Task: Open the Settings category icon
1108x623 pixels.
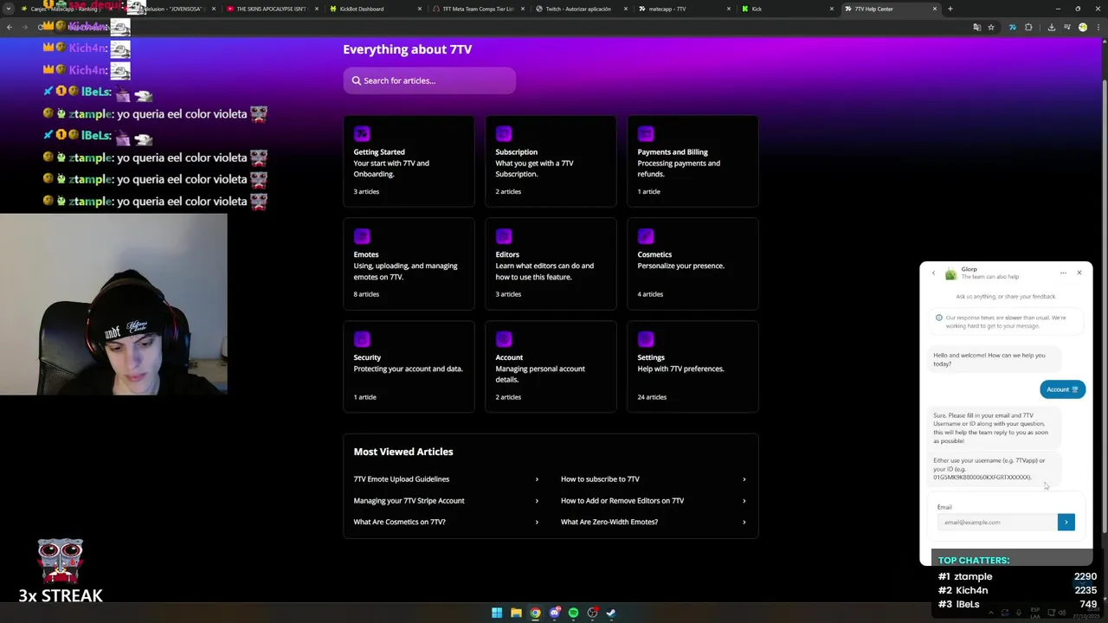Action: click(x=646, y=339)
